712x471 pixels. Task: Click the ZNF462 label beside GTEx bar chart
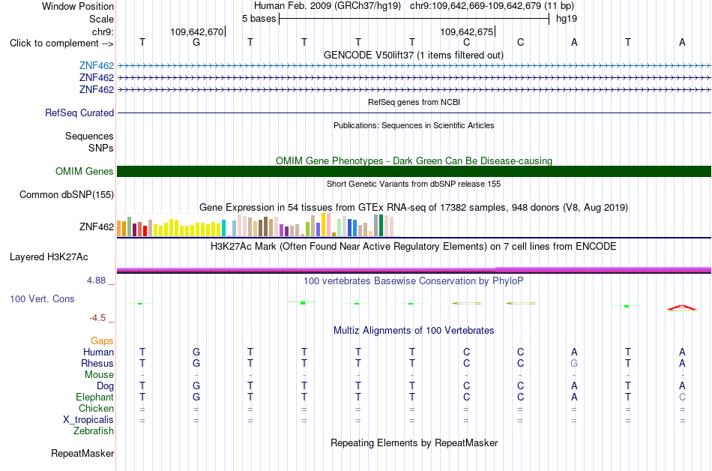tap(96, 226)
